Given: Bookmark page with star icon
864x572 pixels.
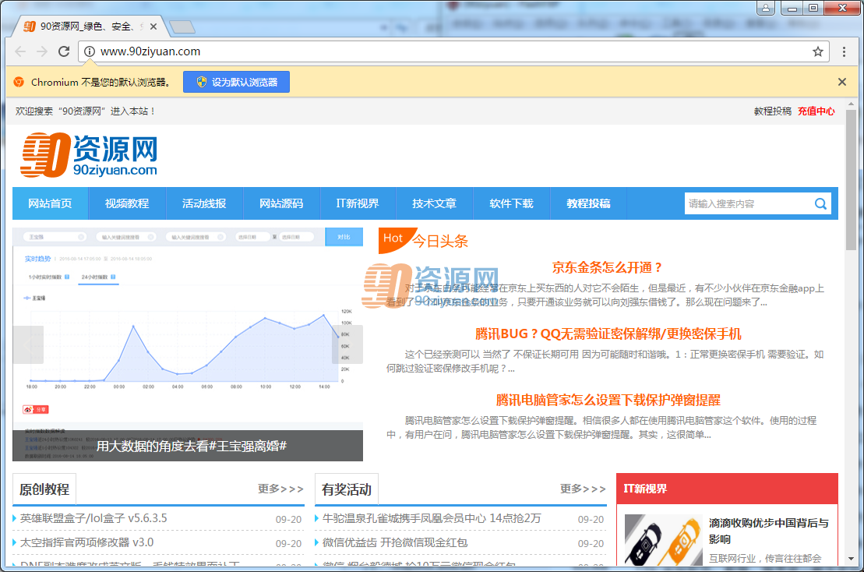Looking at the screenshot, I should 818,51.
